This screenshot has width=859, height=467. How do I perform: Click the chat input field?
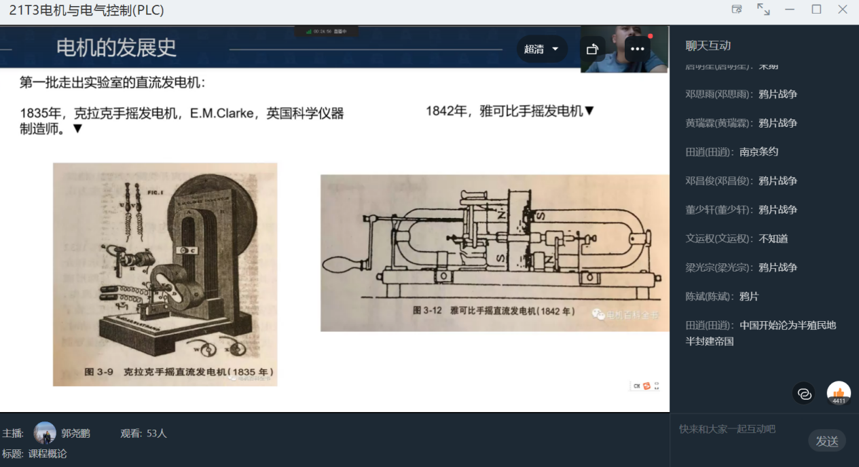[x=740, y=429]
